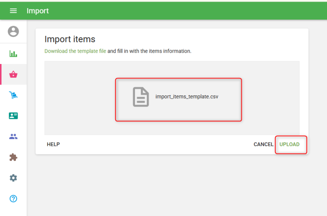
Task: Open inventory management hand truck icon
Action: [13, 95]
